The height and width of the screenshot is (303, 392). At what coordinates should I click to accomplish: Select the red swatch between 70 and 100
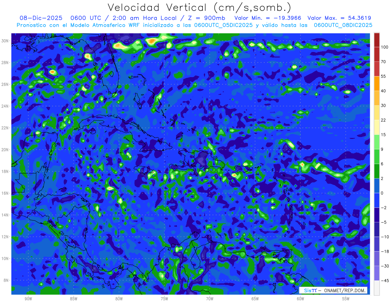(x=377, y=54)
